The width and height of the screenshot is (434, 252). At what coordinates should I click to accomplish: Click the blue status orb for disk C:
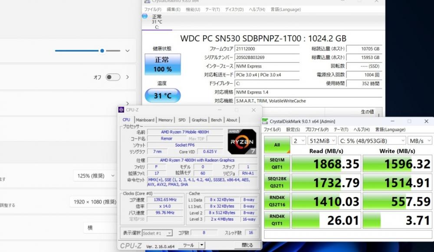pos(145,16)
